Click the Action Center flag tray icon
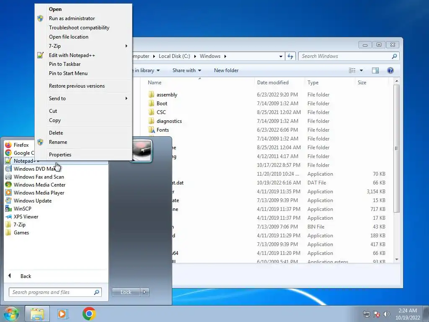Screen dimensions: 429x322 point(377,314)
